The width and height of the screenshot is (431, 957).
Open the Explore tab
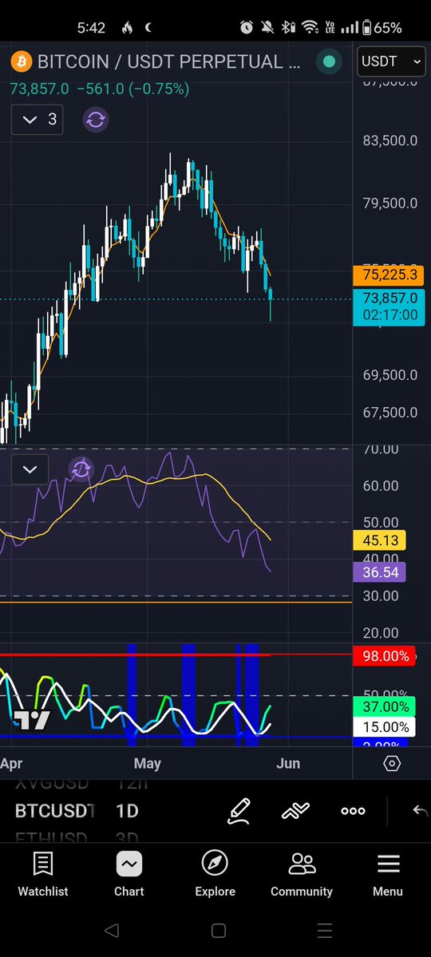click(215, 876)
